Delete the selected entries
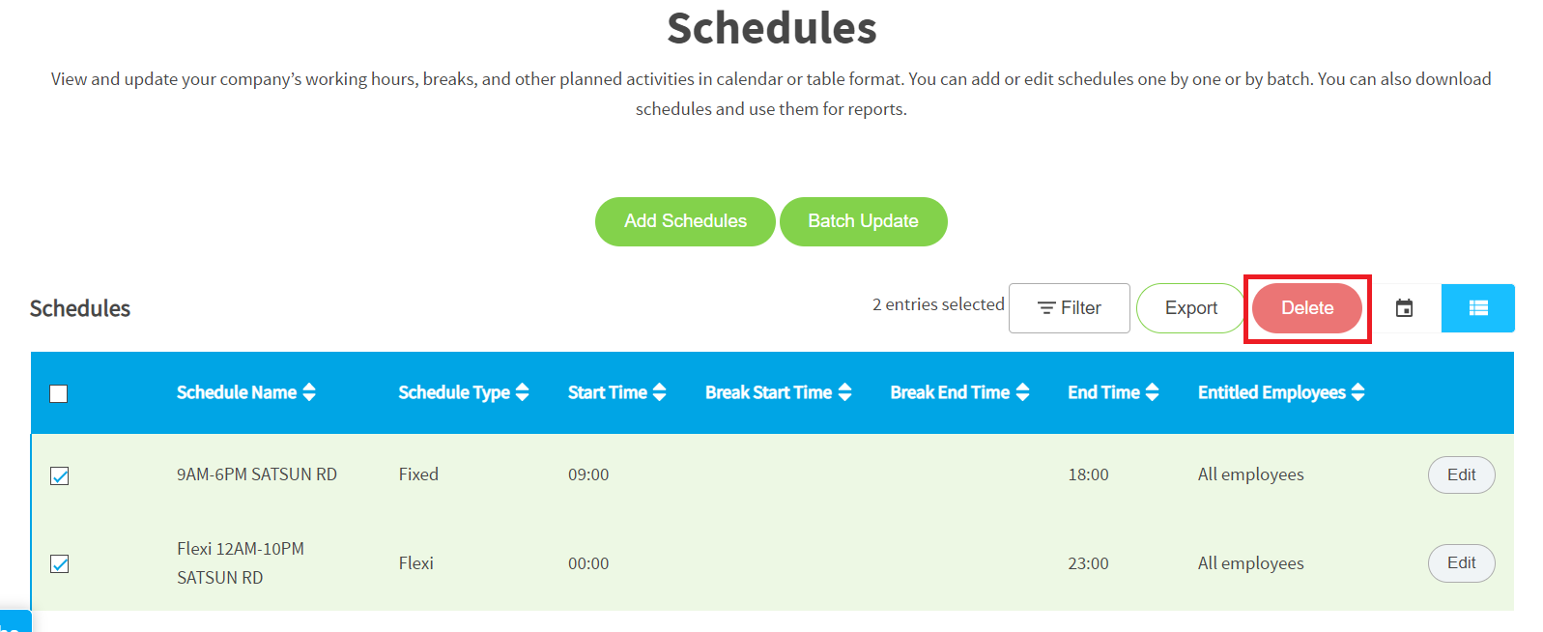This screenshot has height=632, width=1543. (1307, 308)
